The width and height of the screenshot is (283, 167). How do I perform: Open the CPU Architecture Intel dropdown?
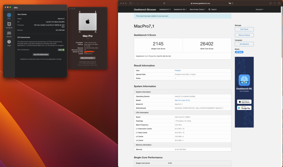(61, 50)
